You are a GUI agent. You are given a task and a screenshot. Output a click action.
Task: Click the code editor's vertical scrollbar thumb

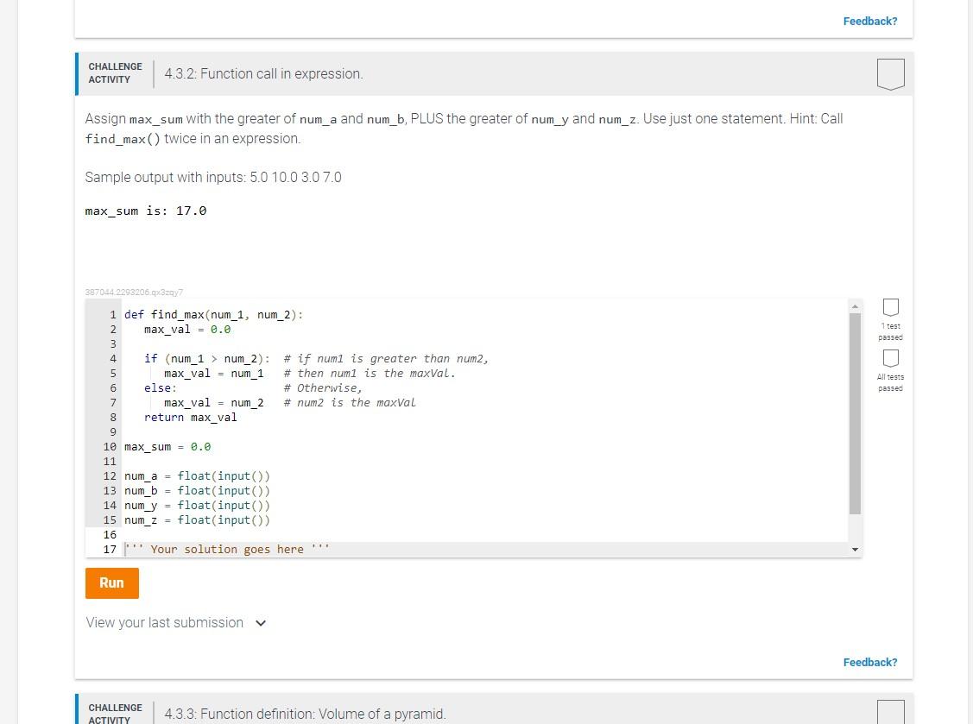click(x=855, y=414)
